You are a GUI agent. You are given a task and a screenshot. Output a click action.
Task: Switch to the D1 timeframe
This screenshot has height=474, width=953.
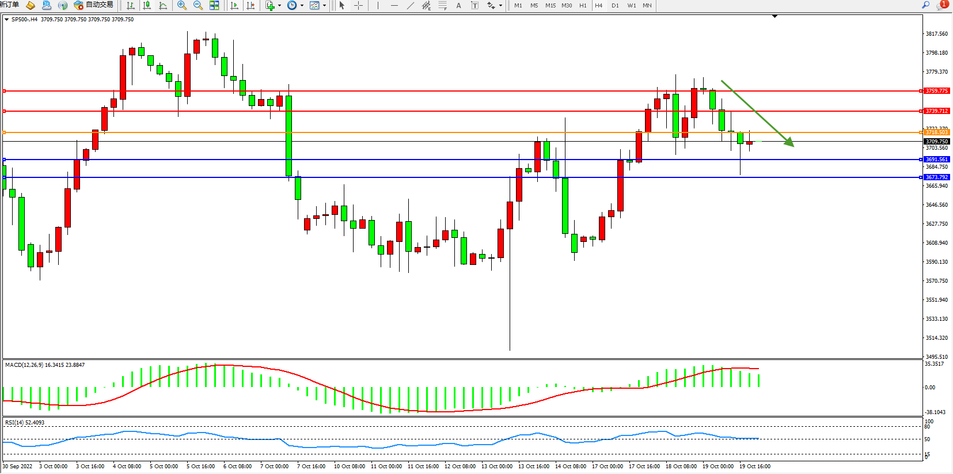click(615, 5)
